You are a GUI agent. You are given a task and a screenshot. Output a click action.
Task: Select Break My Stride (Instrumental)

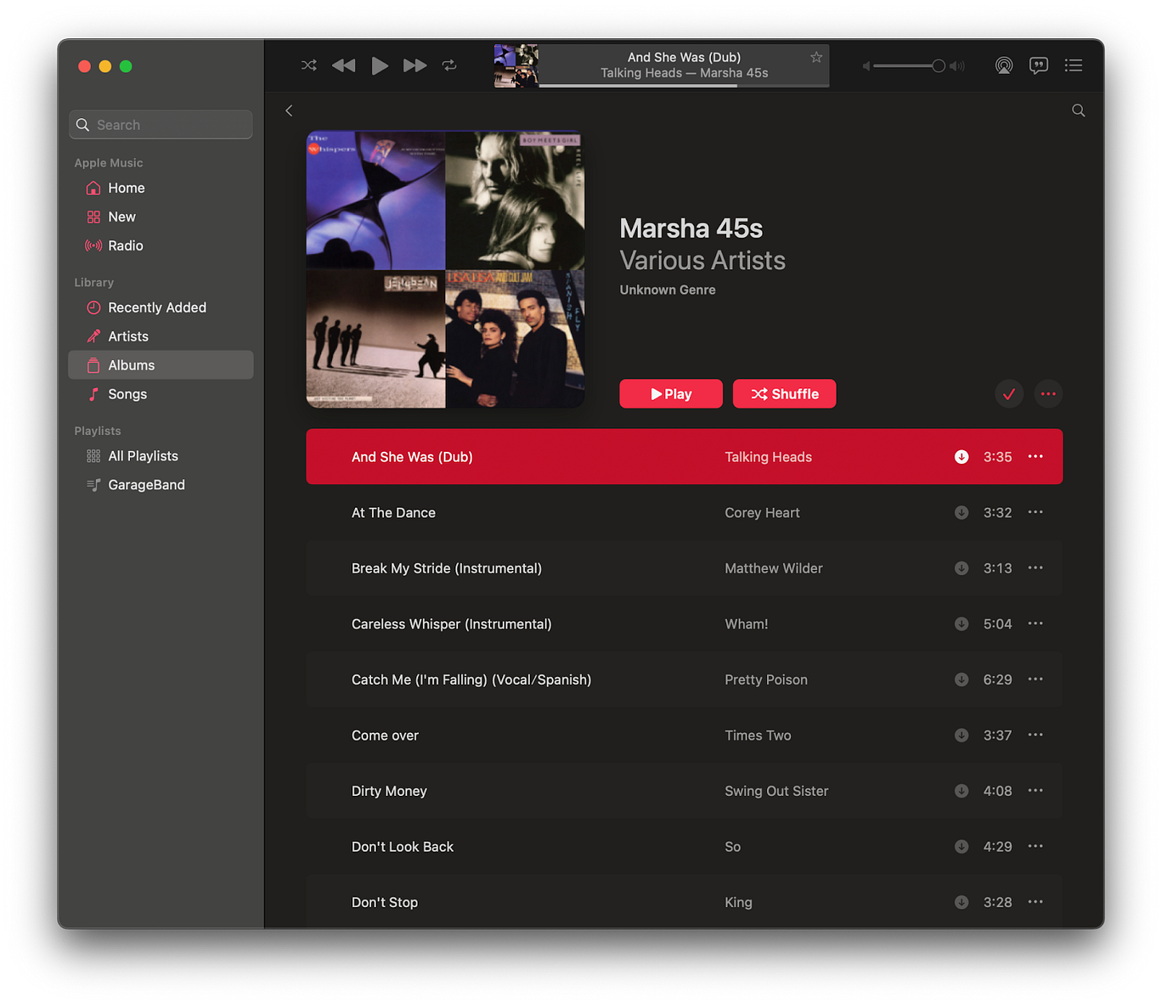click(684, 568)
